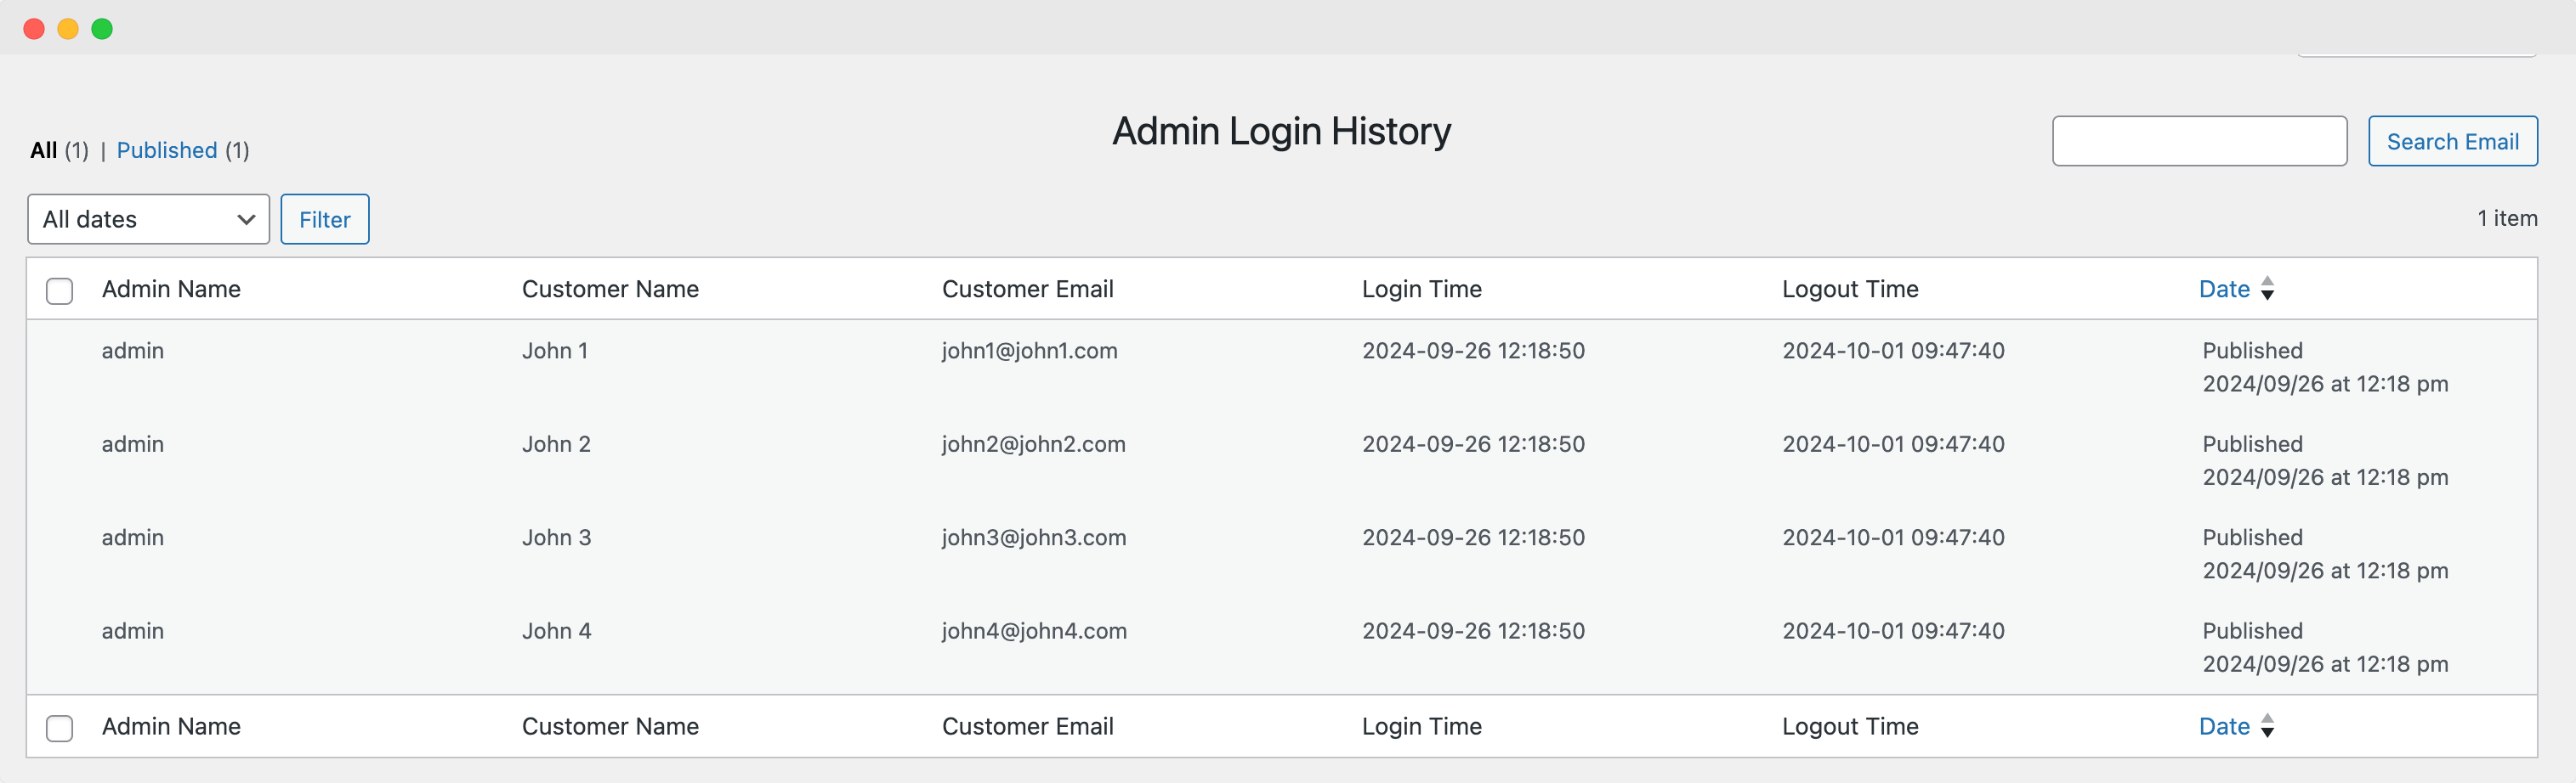Click the Date descending sort arrow
Viewport: 2576px width, 783px height.
(2268, 296)
